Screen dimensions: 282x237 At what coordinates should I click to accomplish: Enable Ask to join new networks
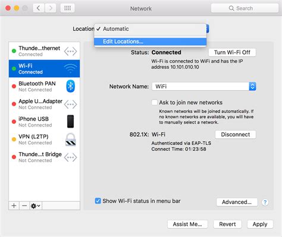(154, 102)
